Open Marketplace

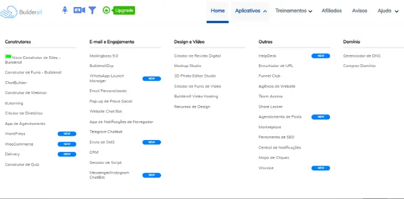270,127
